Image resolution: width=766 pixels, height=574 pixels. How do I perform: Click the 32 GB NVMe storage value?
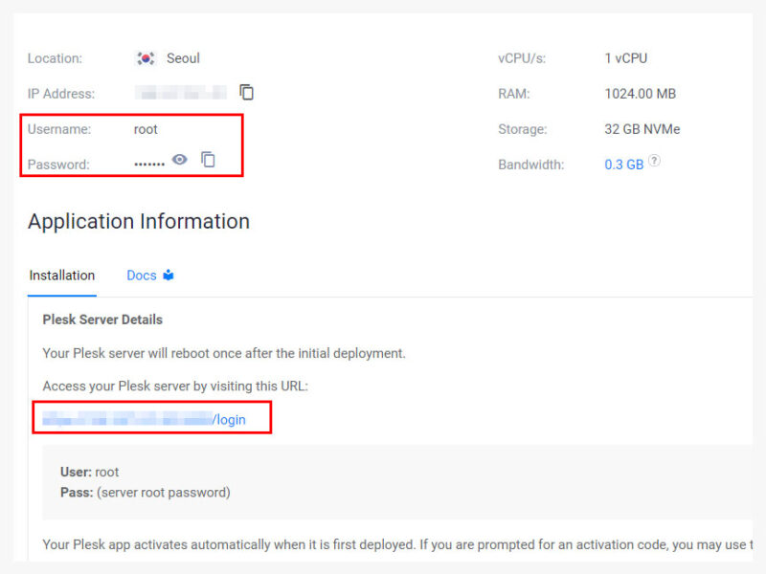pos(642,129)
